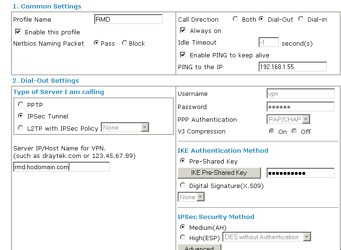Select L2TP with IPSec Policy option
The width and height of the screenshot is (341, 250).
tap(20, 128)
